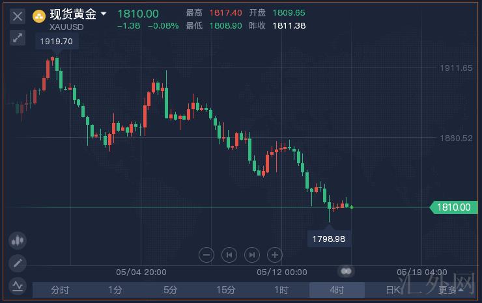Select the 1时 hourly interval tab
Screen dimensions: 482x303
(281, 290)
